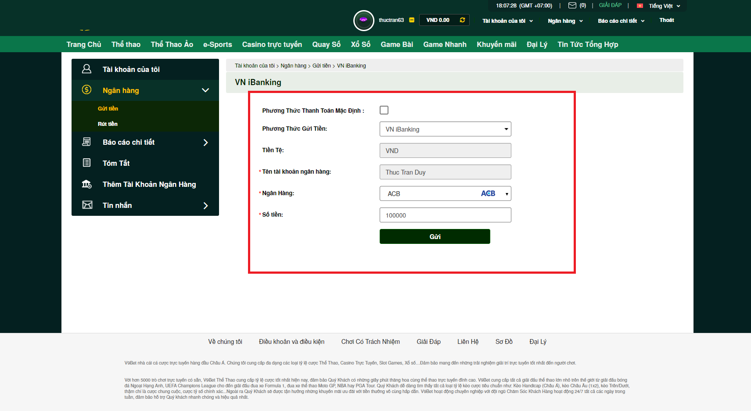Enable the default payment method checkbox
Image resolution: width=751 pixels, height=411 pixels.
[x=384, y=110]
